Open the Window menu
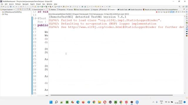Viewport: 188px width, 105px height. 49,4
